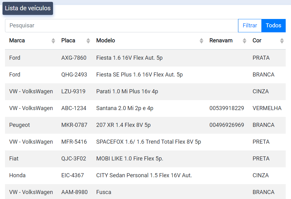Sort by Cor using arrows icon

pyautogui.click(x=282, y=41)
